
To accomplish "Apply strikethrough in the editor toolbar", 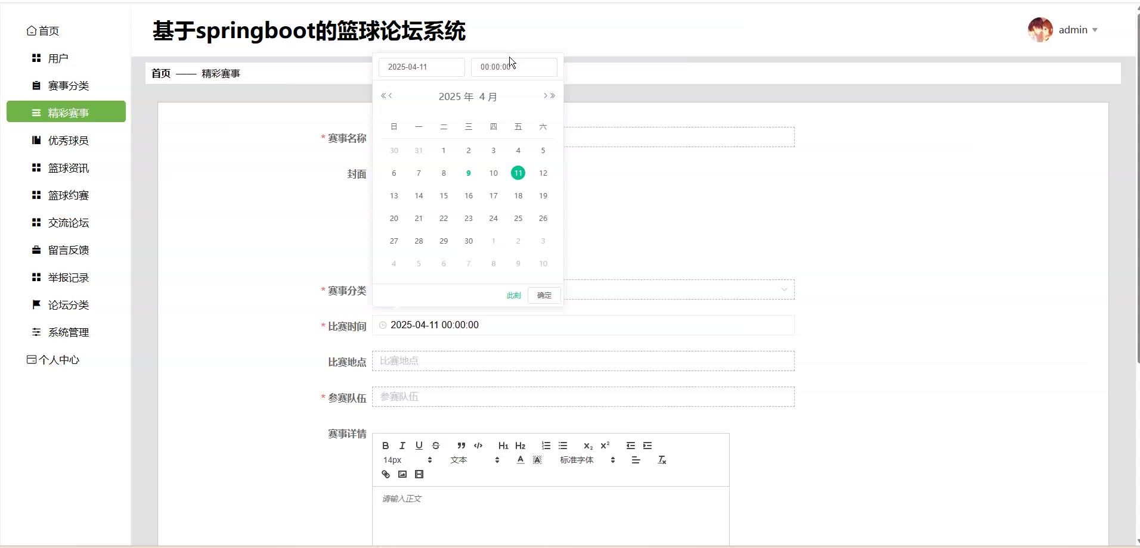I will 436,446.
